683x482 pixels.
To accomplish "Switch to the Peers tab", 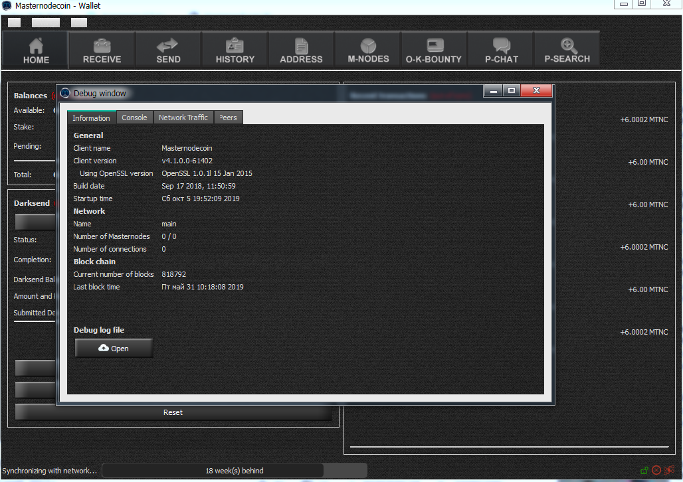I will [x=229, y=118].
